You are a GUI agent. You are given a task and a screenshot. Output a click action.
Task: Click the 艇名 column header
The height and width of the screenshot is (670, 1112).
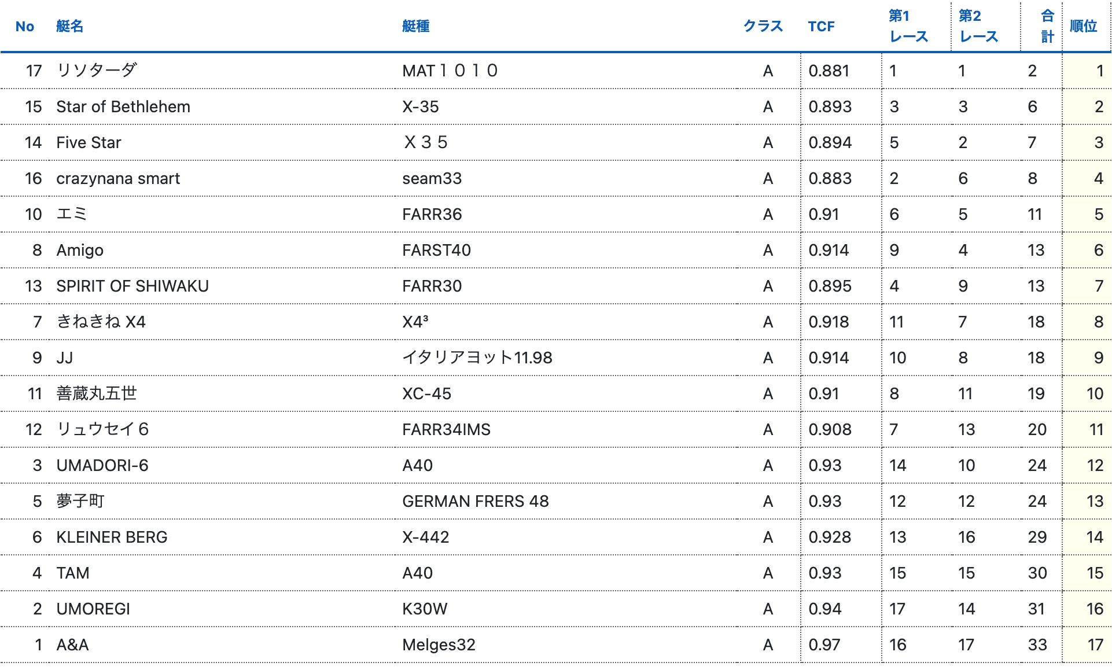pyautogui.click(x=69, y=27)
